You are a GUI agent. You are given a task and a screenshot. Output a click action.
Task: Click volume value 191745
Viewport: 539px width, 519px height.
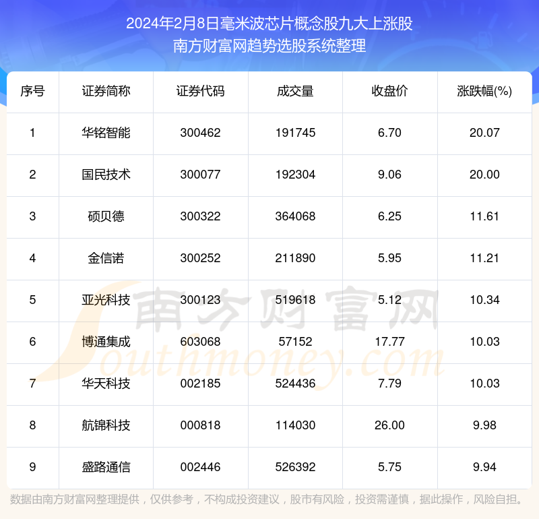[295, 133]
